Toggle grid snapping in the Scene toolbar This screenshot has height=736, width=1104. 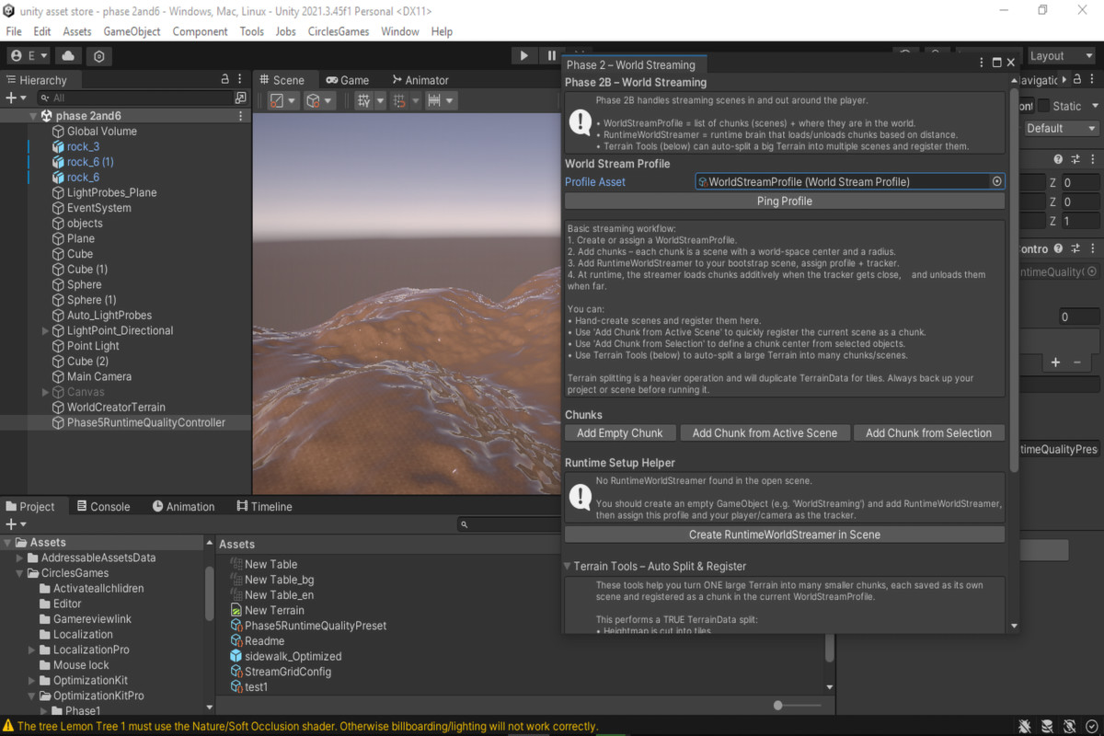[363, 100]
